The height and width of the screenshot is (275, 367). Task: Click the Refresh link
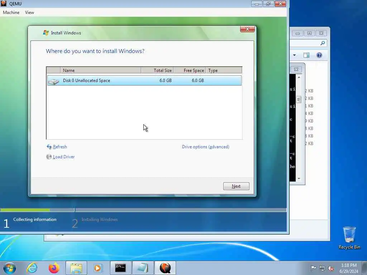60,147
